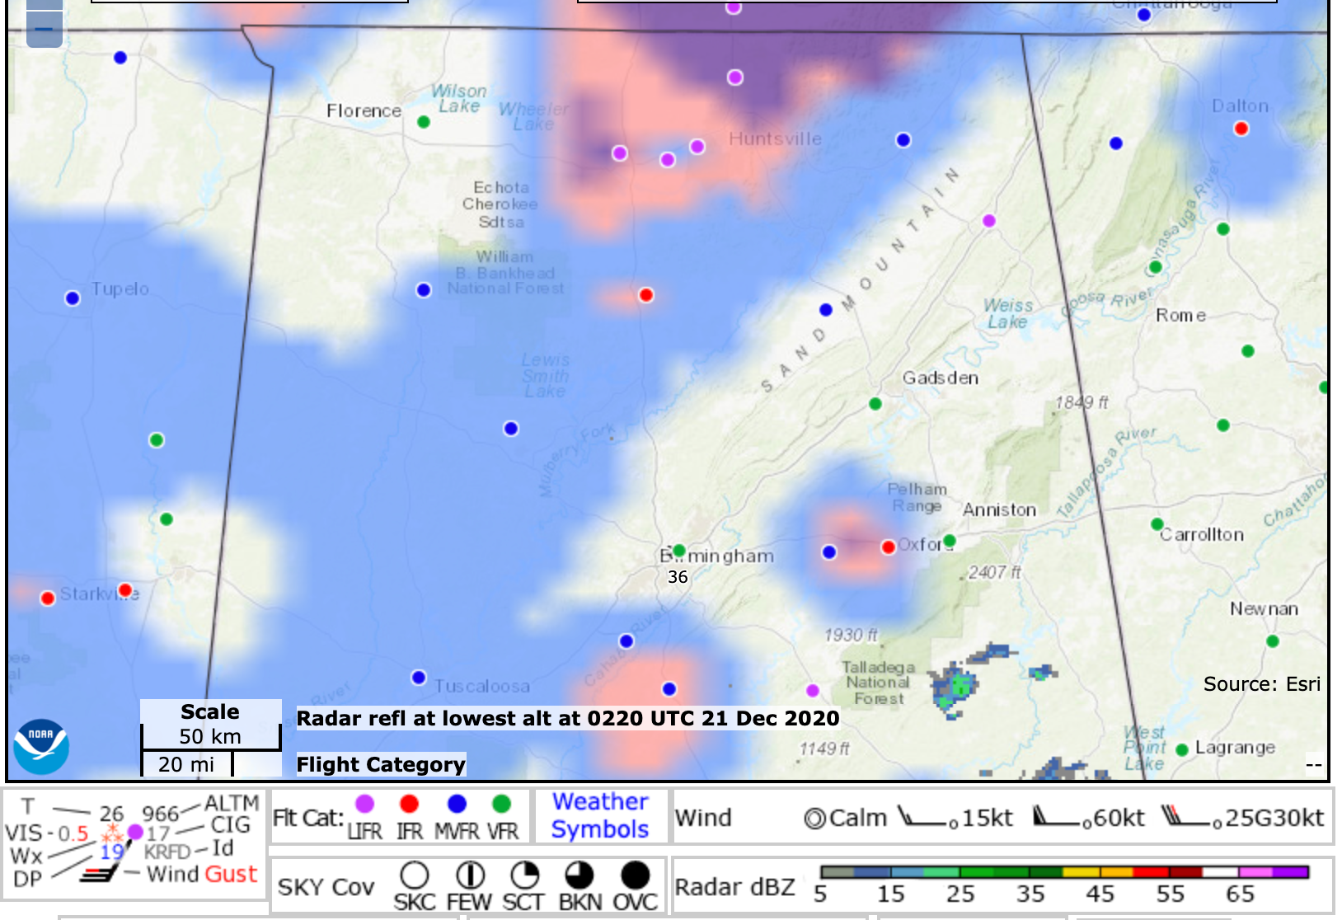This screenshot has height=920, width=1342.
Task: Select the green station dot near Florence
Action: [424, 122]
